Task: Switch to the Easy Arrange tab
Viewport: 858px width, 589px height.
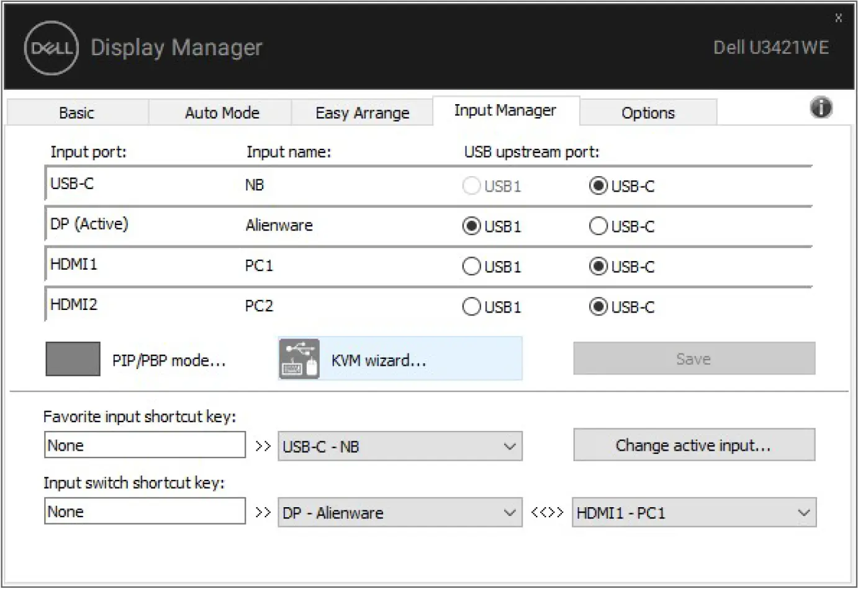Action: [x=361, y=112]
